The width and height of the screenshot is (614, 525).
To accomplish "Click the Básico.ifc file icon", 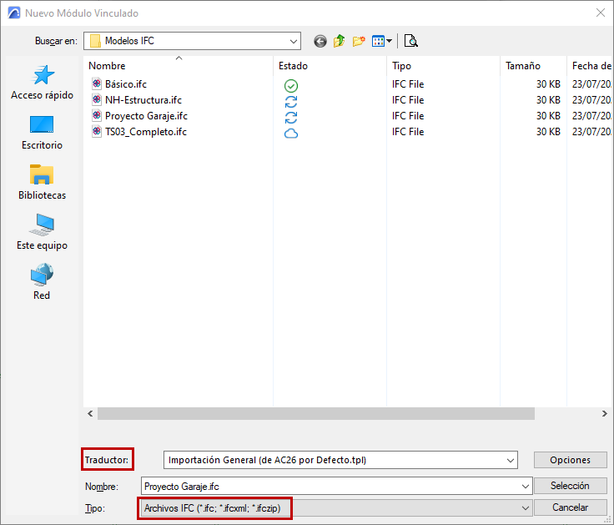I will (97, 83).
